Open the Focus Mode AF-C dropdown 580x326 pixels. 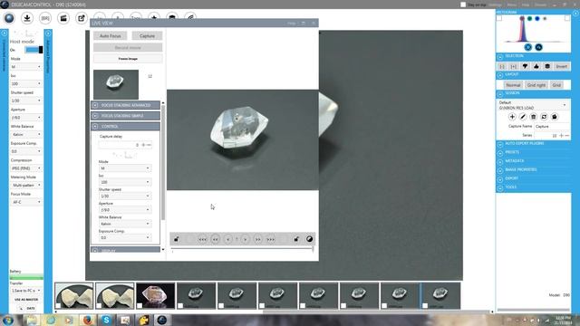pyautogui.click(x=25, y=202)
